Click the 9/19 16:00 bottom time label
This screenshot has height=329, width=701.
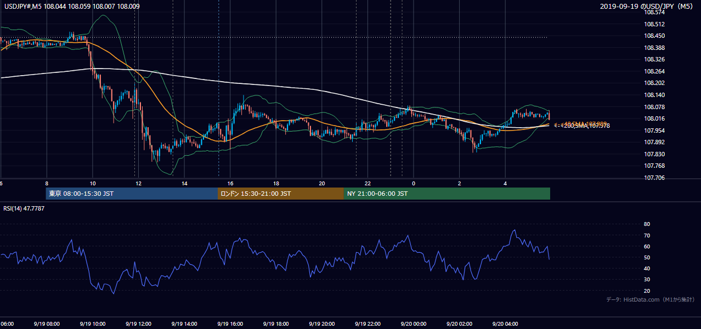tap(229, 324)
